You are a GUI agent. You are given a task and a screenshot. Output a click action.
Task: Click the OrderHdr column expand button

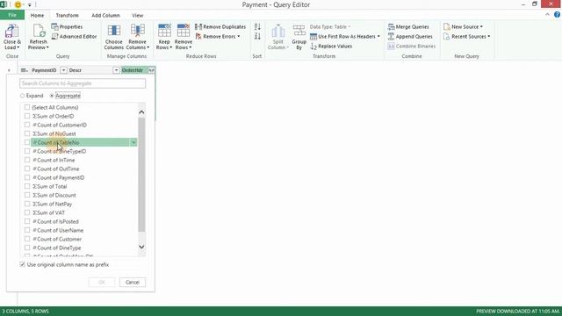(152, 70)
